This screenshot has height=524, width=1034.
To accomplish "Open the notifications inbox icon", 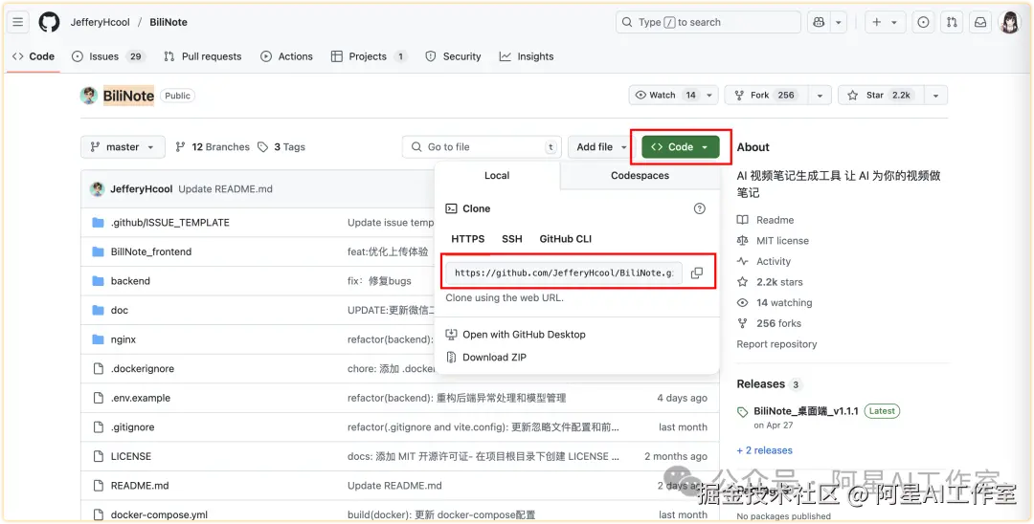I will (x=980, y=22).
